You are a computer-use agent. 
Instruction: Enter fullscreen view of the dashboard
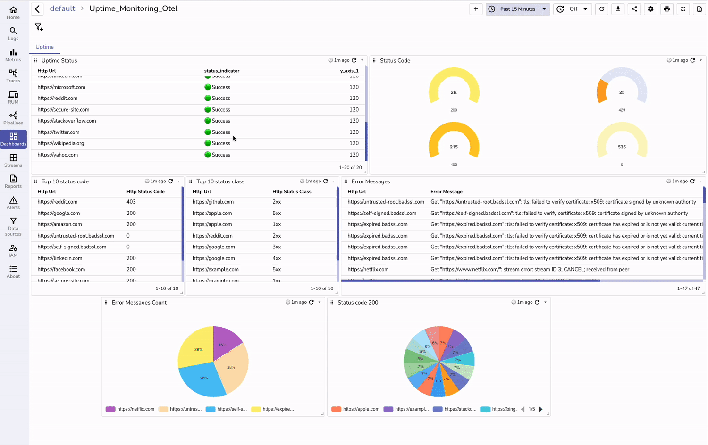(x=683, y=8)
